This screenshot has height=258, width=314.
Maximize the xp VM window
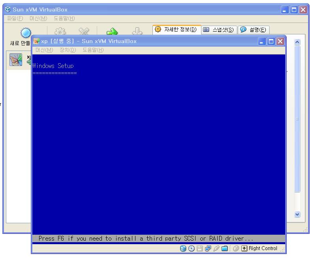pos(271,41)
